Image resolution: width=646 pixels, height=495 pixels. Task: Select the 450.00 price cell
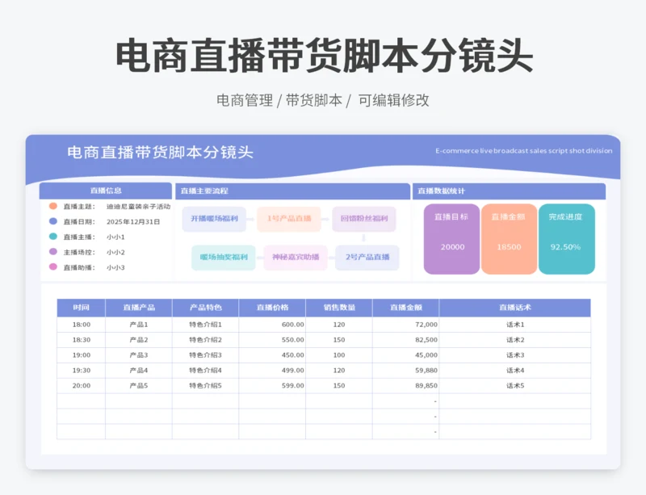point(272,355)
